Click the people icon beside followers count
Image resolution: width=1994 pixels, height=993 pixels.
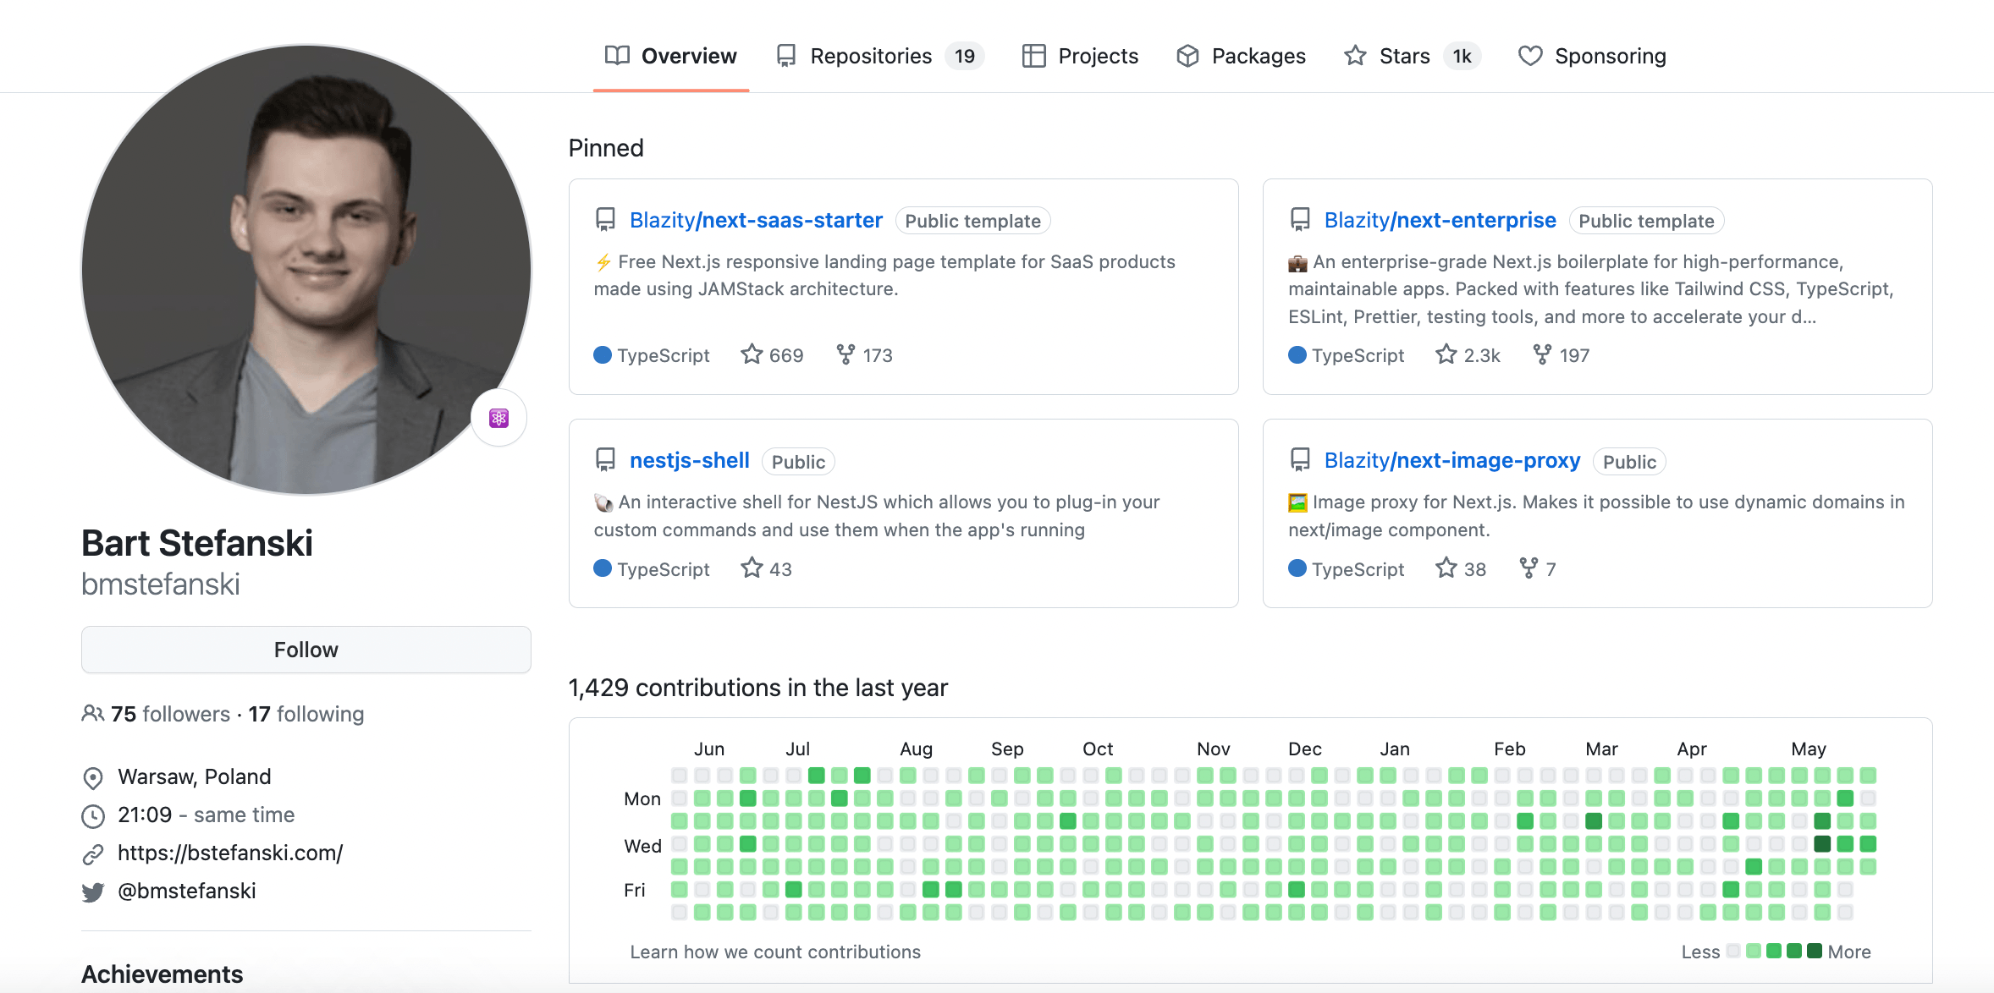pos(93,713)
